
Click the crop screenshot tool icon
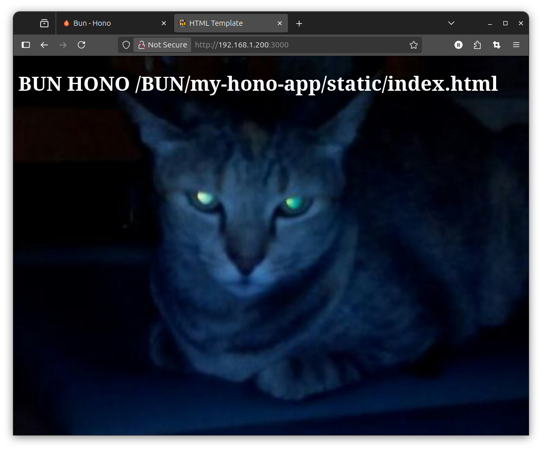point(497,45)
